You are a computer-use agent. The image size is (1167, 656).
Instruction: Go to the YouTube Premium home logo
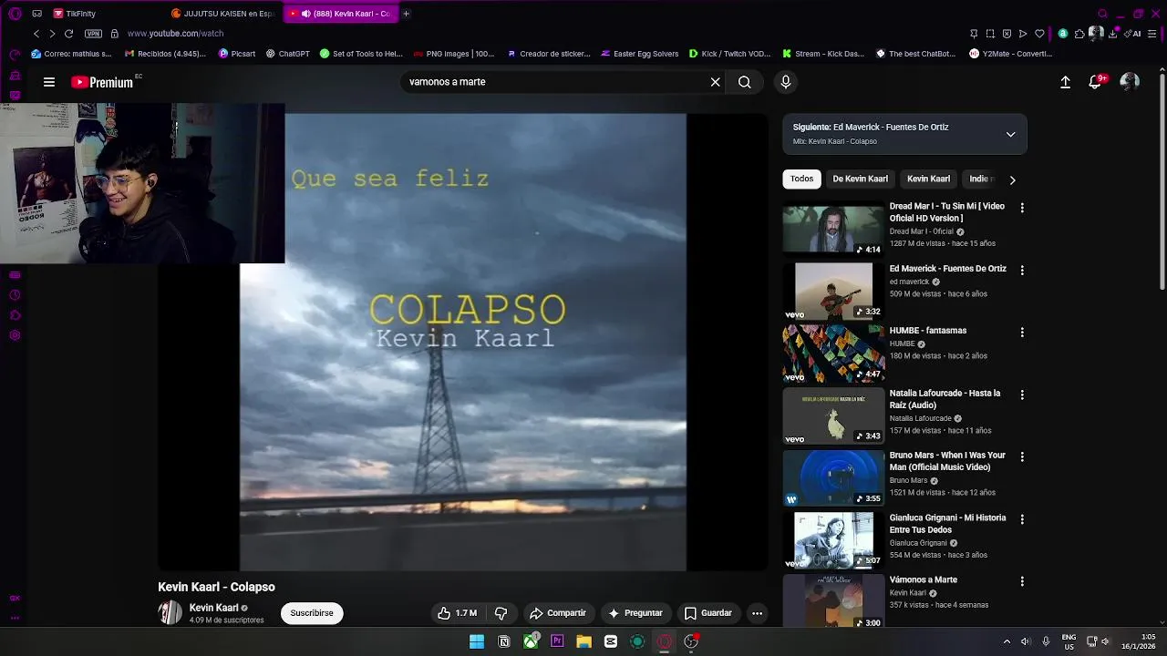(x=102, y=82)
